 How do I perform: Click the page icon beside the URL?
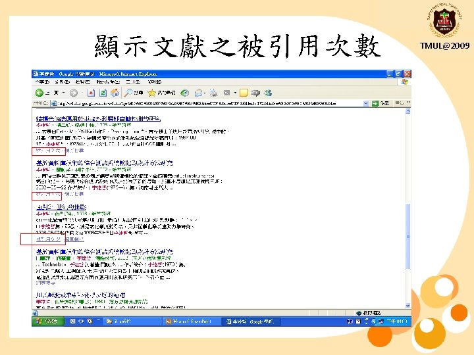[54, 103]
